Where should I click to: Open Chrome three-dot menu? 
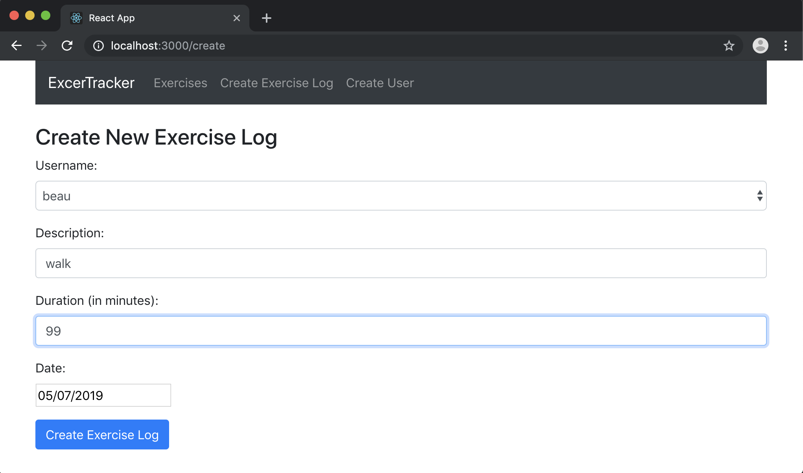coord(785,46)
